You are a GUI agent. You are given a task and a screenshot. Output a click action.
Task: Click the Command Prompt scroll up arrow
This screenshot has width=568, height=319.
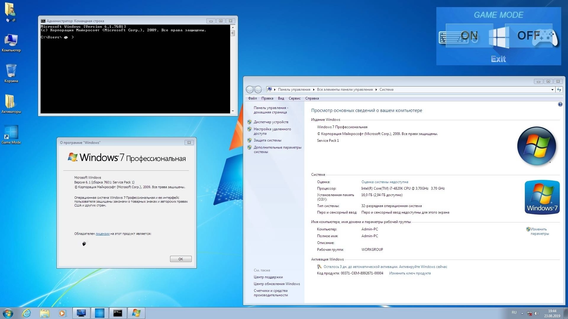[x=233, y=27]
